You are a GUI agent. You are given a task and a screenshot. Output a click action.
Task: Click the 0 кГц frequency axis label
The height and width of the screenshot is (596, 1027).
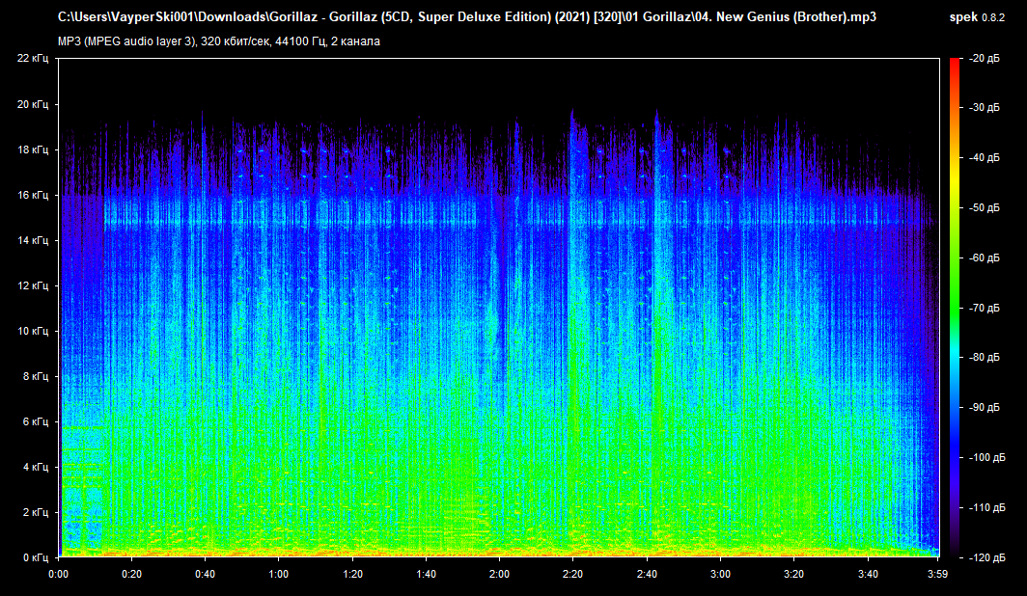click(36, 557)
